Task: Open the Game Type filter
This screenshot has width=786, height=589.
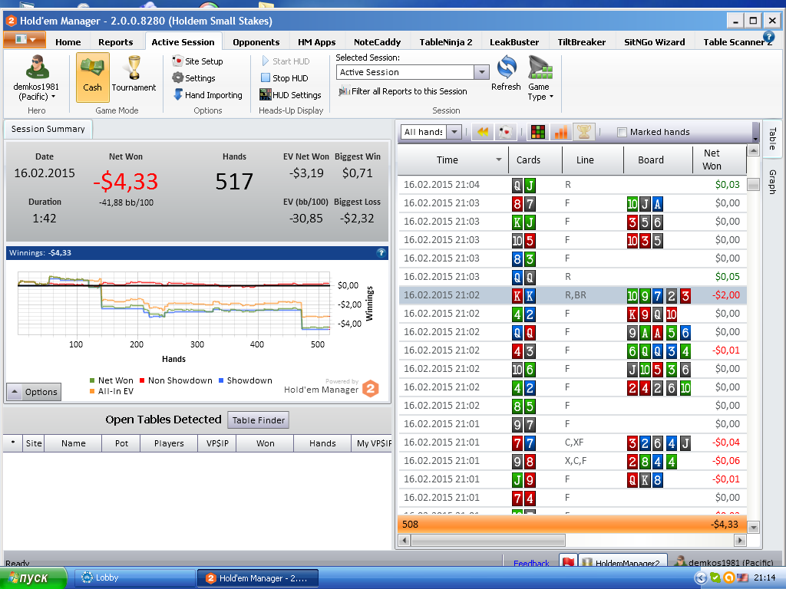Action: [540, 78]
